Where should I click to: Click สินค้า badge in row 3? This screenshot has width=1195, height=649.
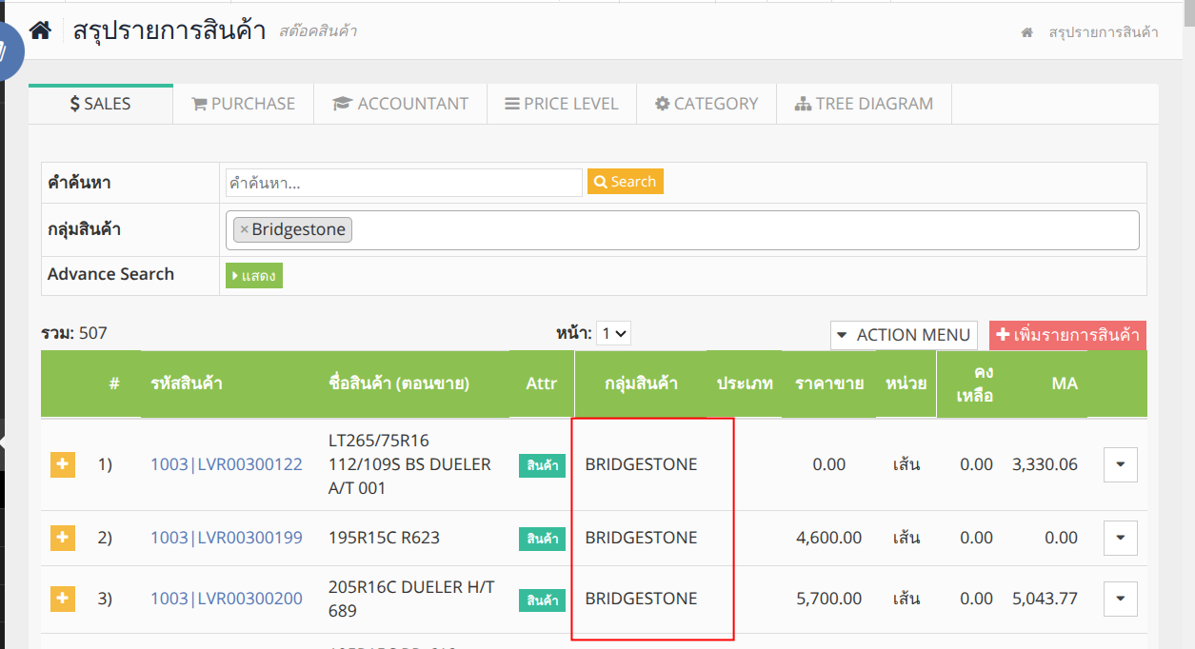point(542,600)
